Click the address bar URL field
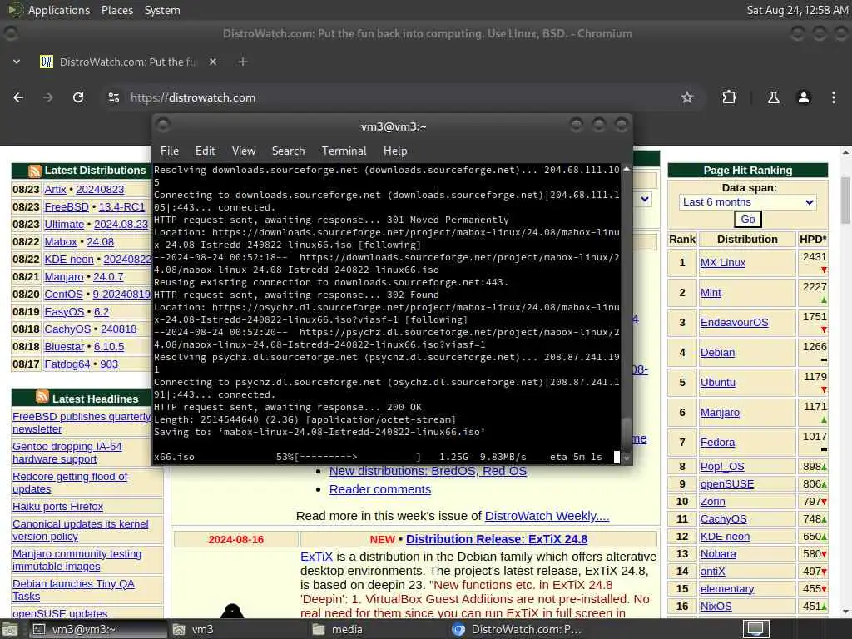Screen dimensions: 852x639 (x=400, y=97)
